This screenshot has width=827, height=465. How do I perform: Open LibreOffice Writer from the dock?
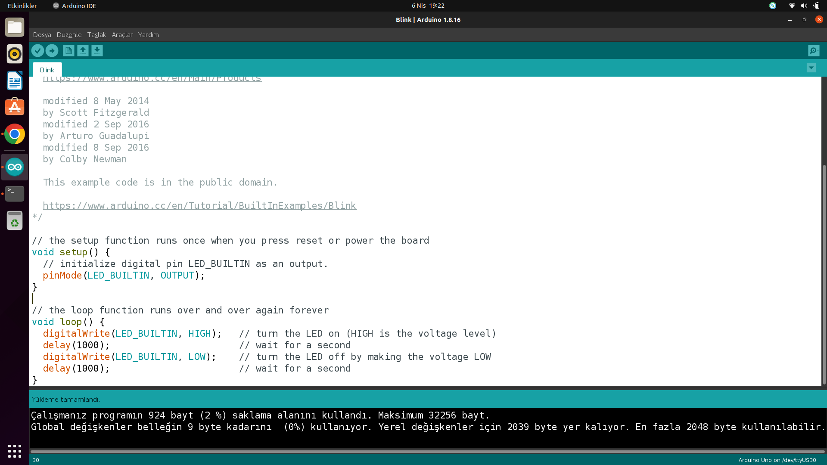tap(15, 81)
